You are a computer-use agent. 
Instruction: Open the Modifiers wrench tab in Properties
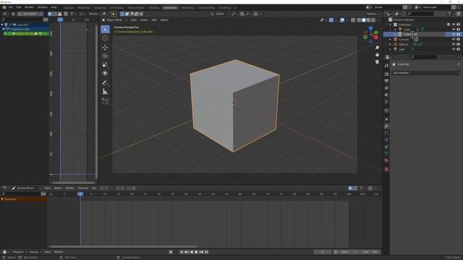(386, 126)
